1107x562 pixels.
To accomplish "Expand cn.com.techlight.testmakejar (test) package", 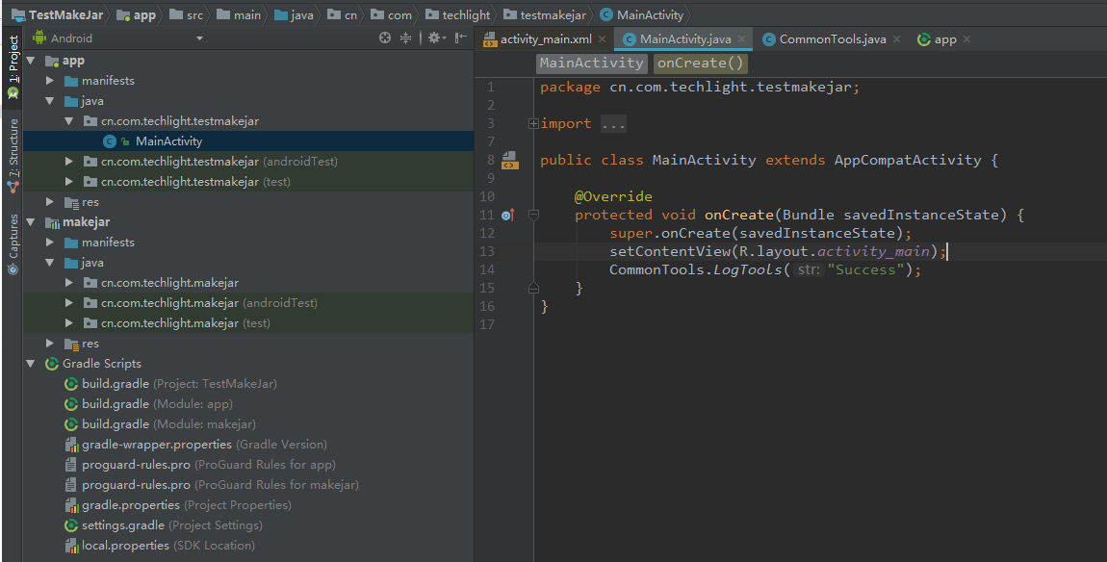I will point(69,182).
